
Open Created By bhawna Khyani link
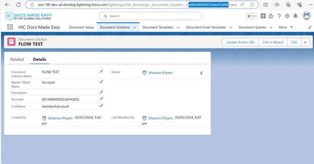click(60, 118)
